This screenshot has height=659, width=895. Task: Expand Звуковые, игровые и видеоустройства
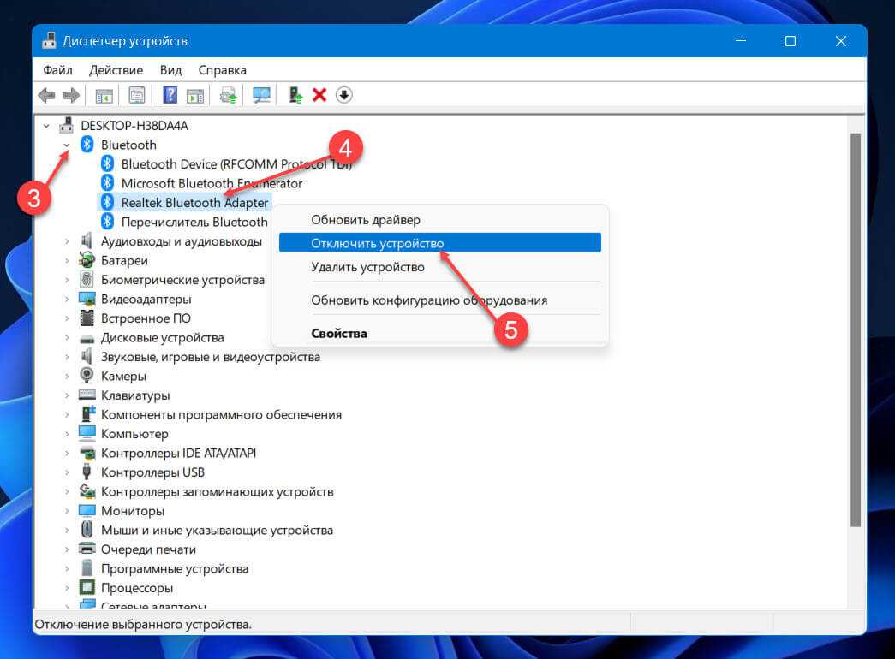tap(67, 357)
